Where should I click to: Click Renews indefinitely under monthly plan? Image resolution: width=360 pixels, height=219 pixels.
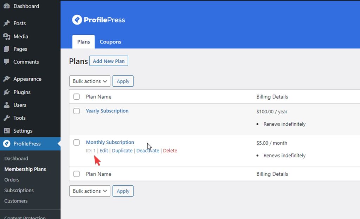(x=284, y=155)
